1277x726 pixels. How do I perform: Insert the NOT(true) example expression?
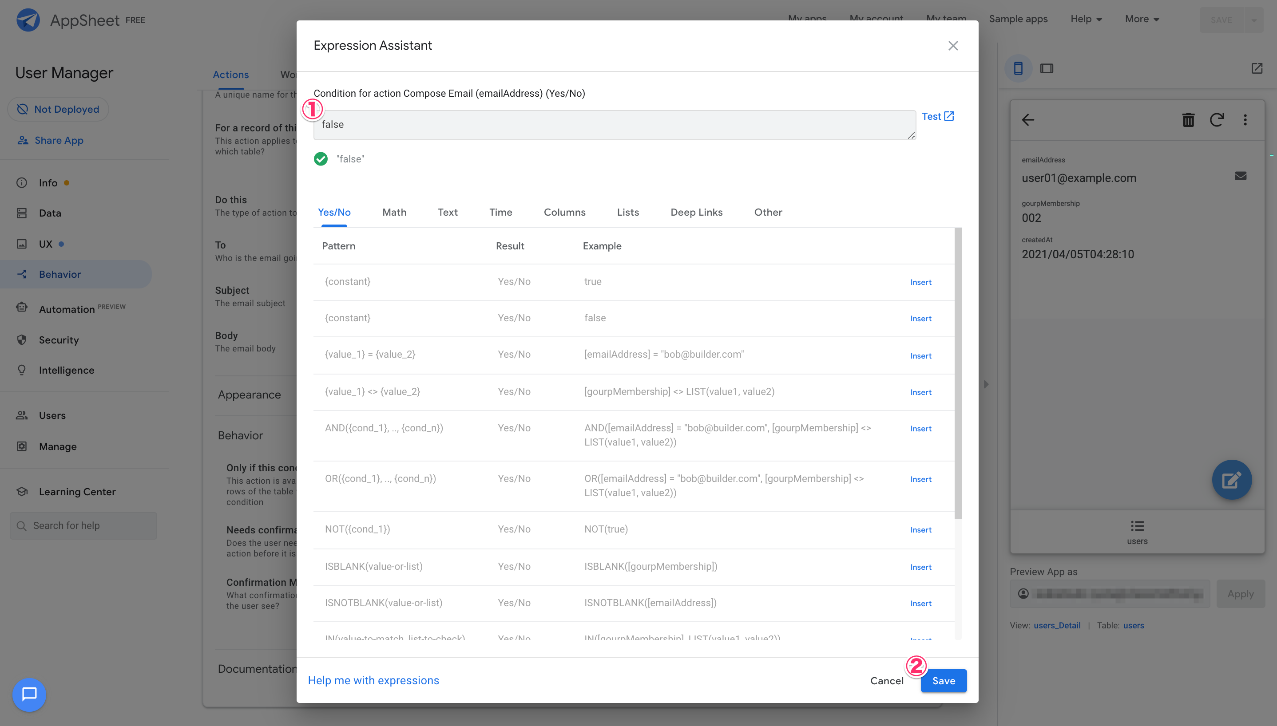coord(920,529)
